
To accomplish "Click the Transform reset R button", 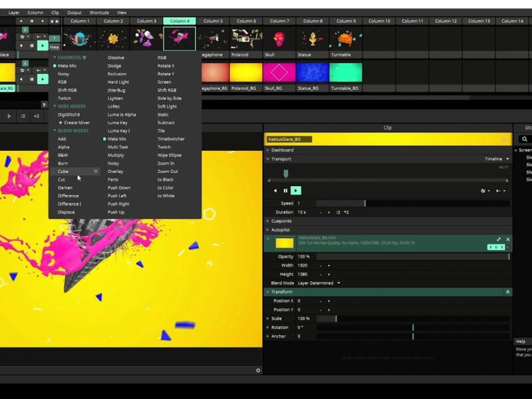I will click(x=507, y=292).
